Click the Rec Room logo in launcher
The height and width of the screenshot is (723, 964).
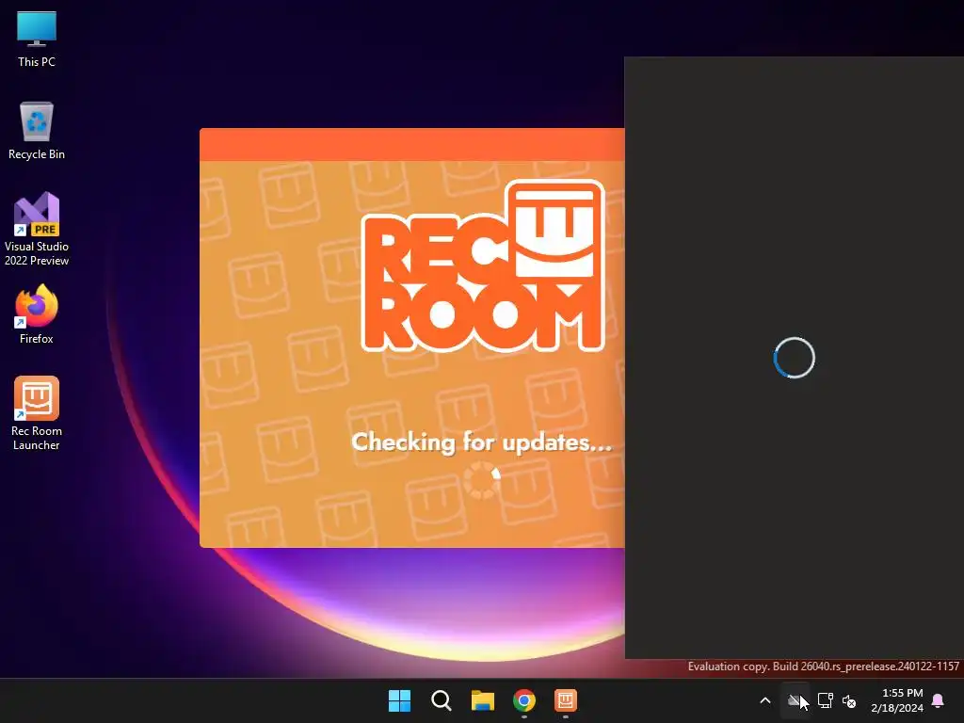(x=483, y=265)
